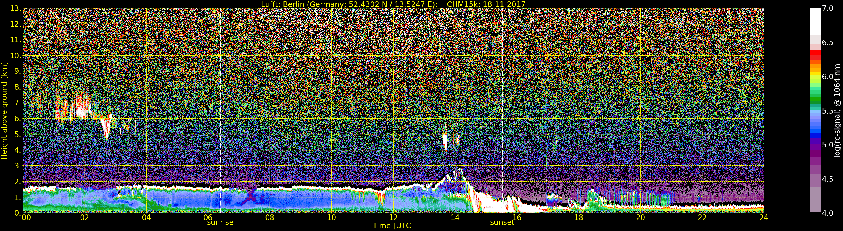Click the time axis tick label '04'
Image resolution: width=843 pixels, height=231 pixels.
pos(146,218)
